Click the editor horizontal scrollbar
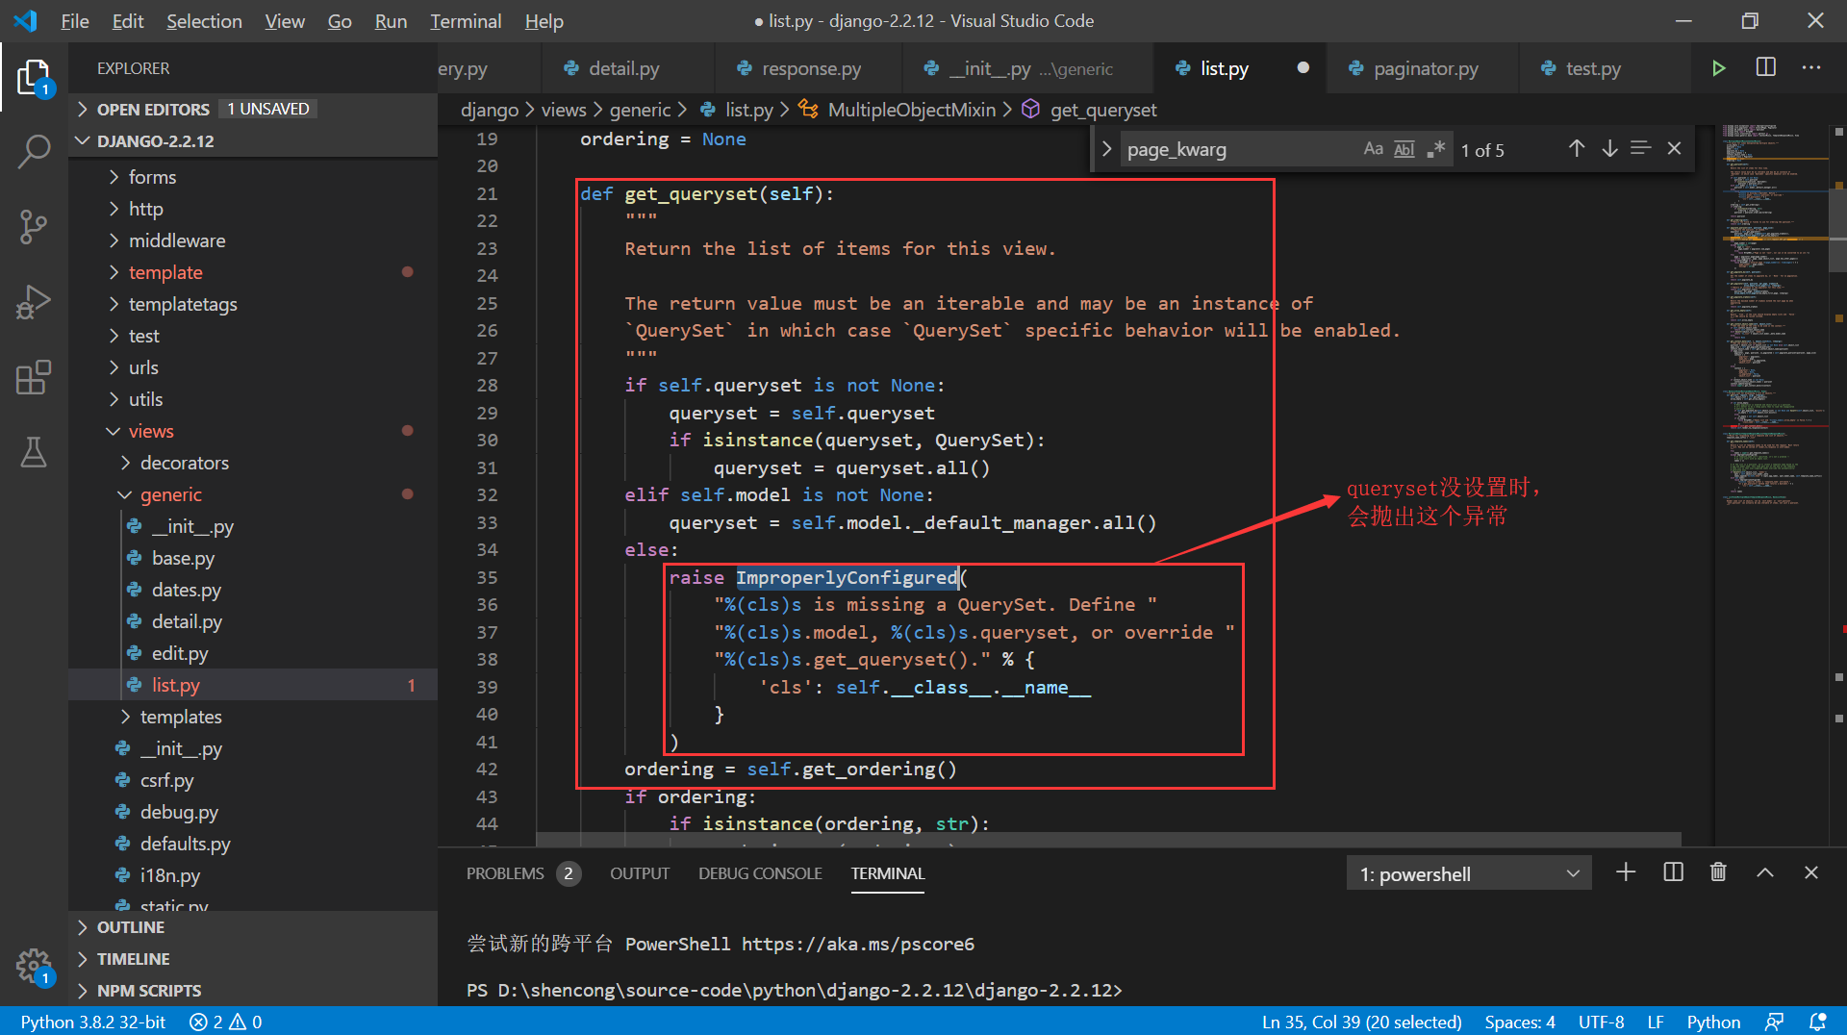Image resolution: width=1847 pixels, height=1035 pixels. (x=1108, y=840)
